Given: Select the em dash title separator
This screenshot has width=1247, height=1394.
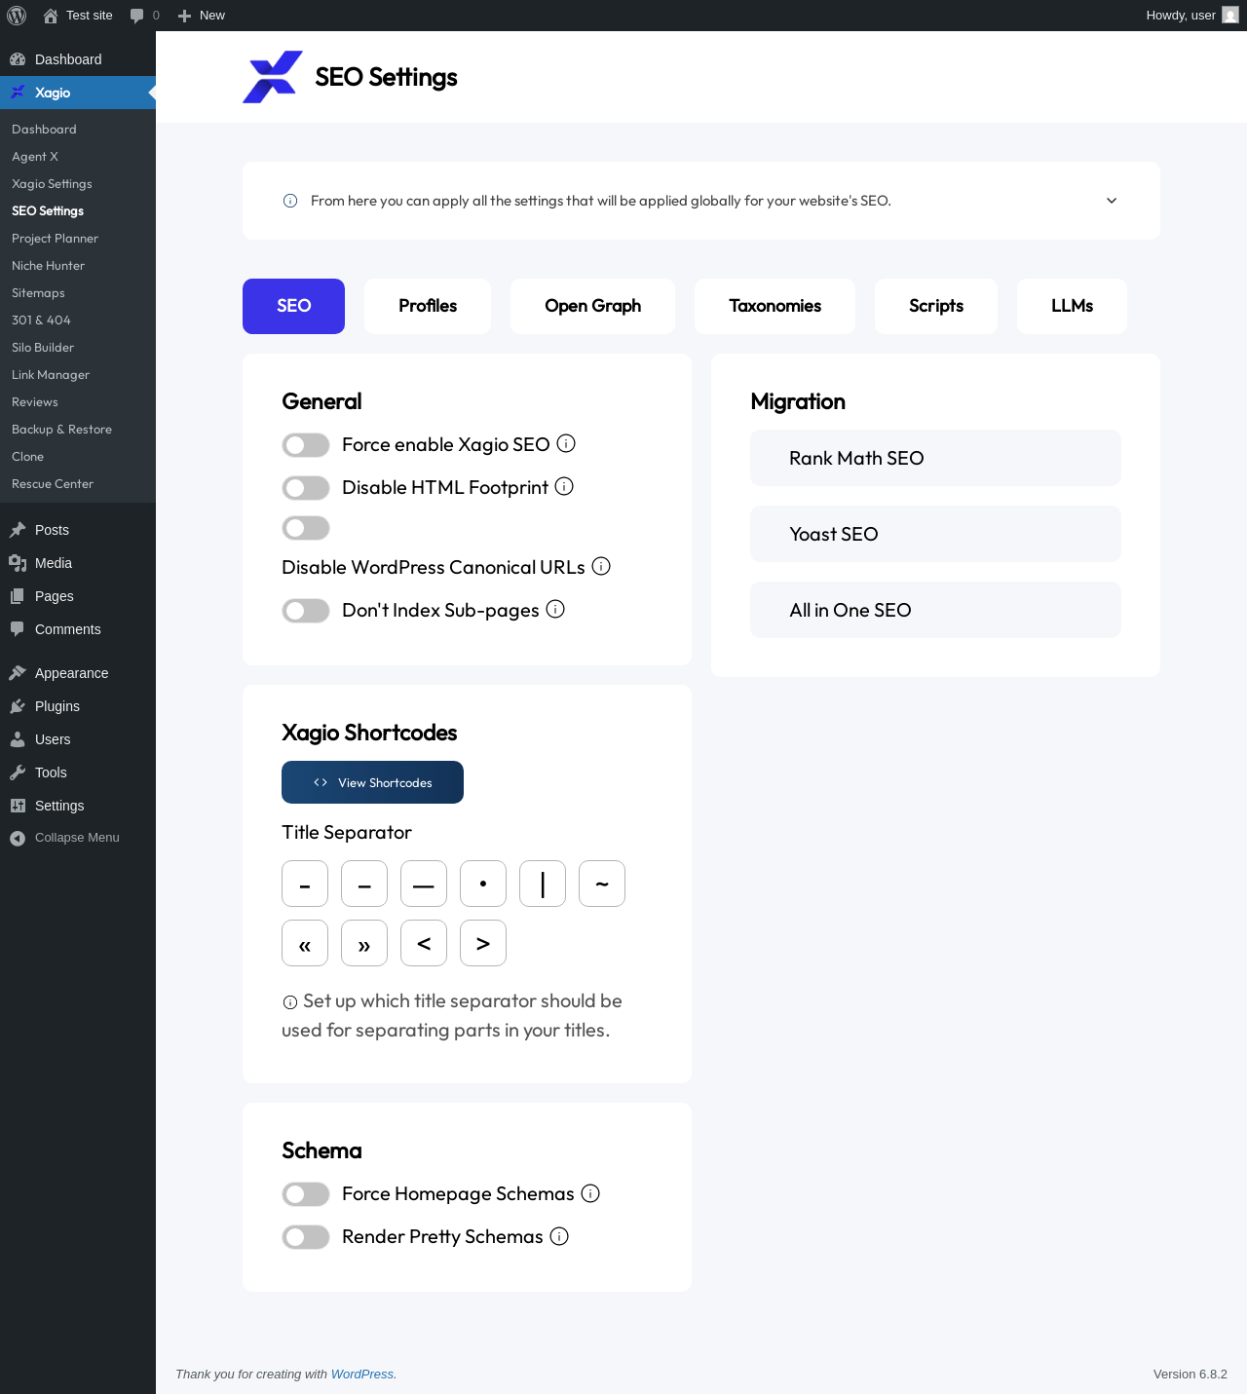Looking at the screenshot, I should click(424, 884).
